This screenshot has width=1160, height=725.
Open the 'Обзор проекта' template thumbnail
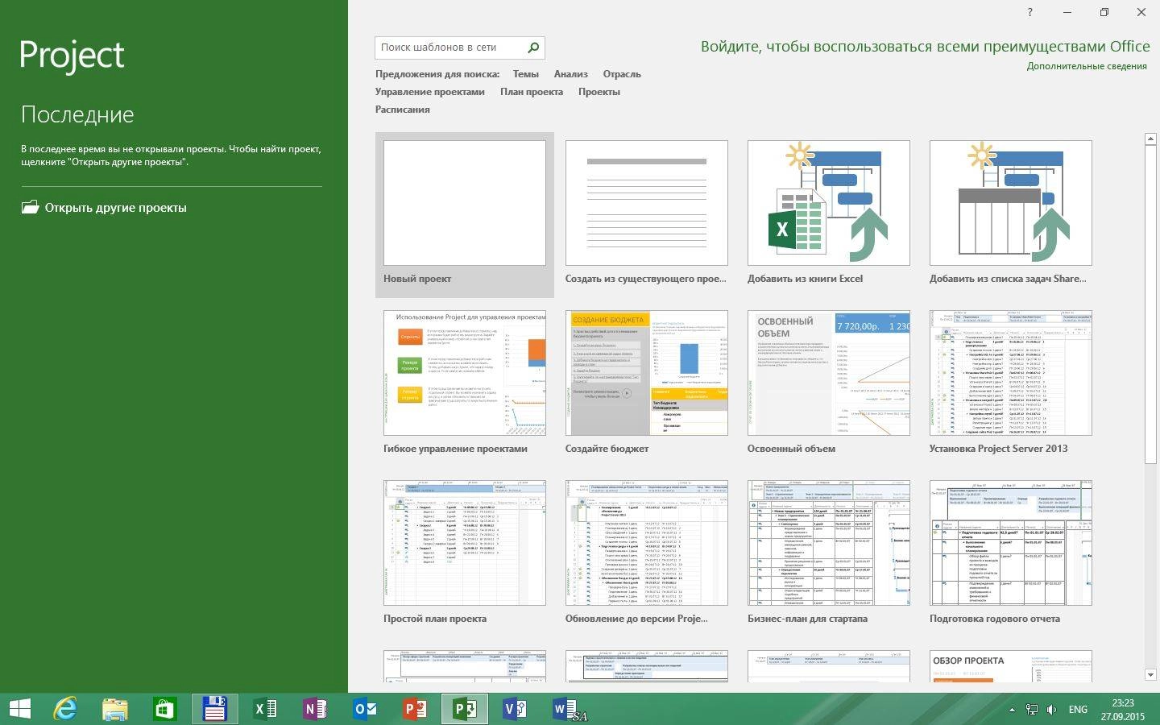pyautogui.click(x=1010, y=667)
